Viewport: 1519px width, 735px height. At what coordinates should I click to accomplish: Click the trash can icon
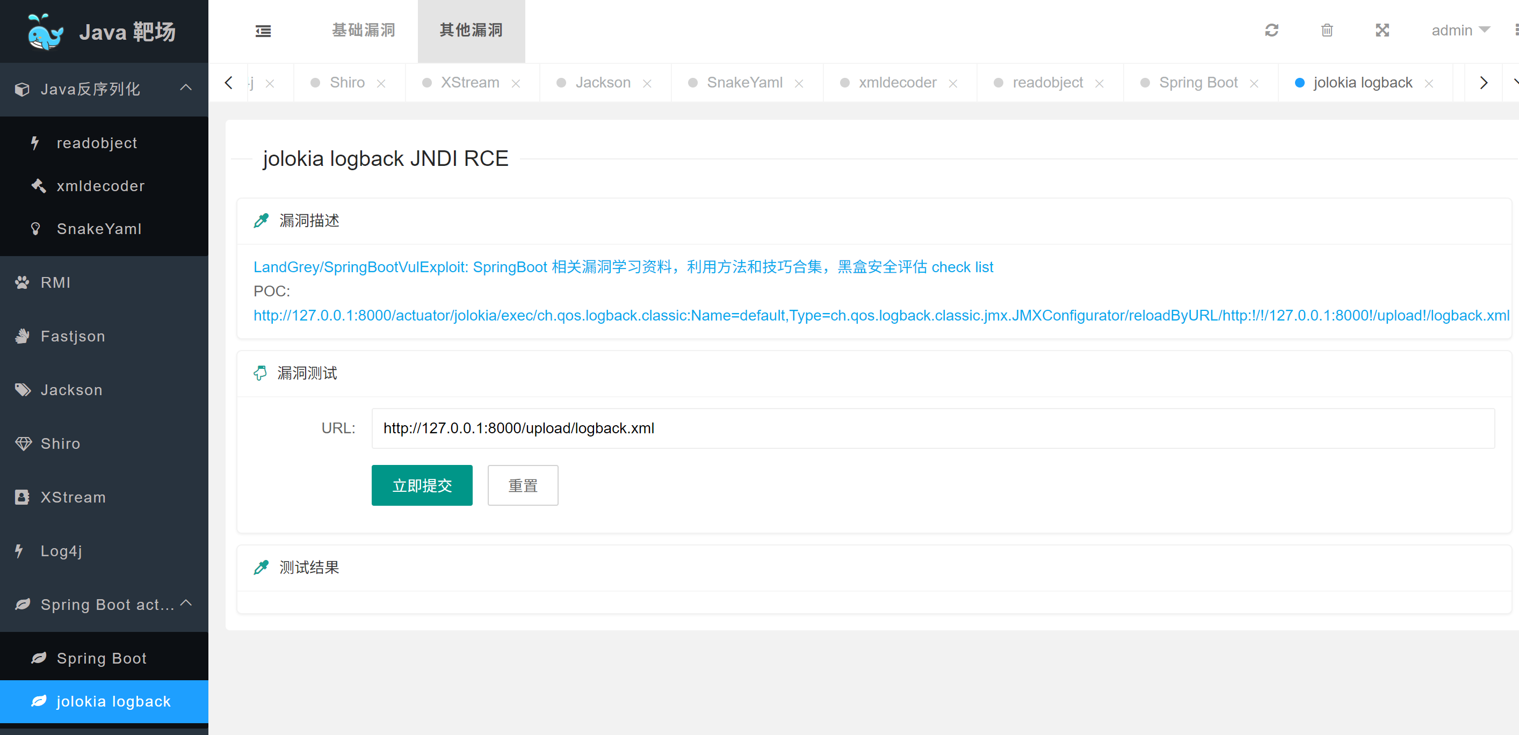pyautogui.click(x=1327, y=30)
